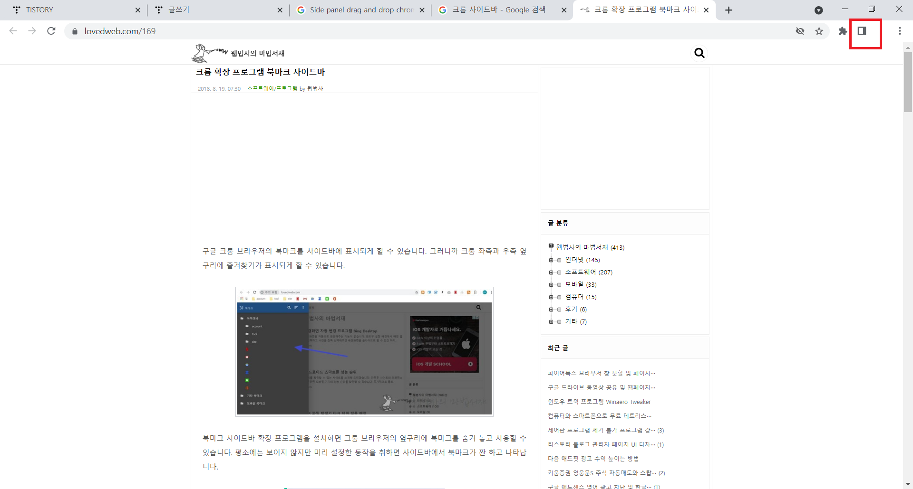Screen dimensions: 913x489
Task: Open recent post 윈도우 트윅 프로그램 Winaero Tweaker
Action: click(599, 402)
